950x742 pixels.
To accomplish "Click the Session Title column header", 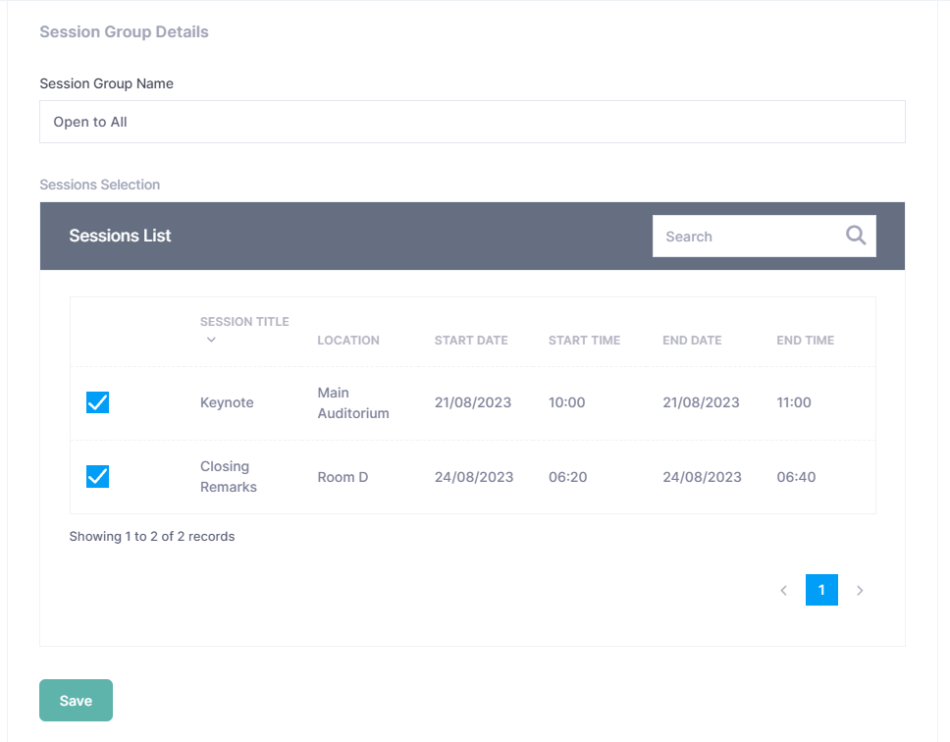I will click(x=244, y=322).
